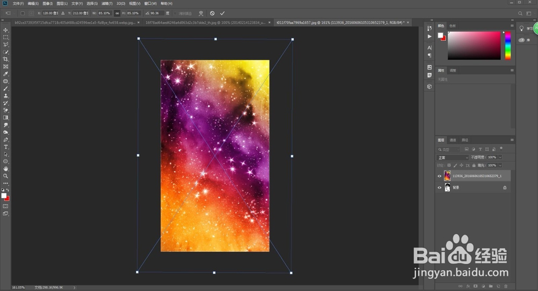The image size is (538, 291).
Task: Select the Ellipse shape tool
Action: pos(5,161)
